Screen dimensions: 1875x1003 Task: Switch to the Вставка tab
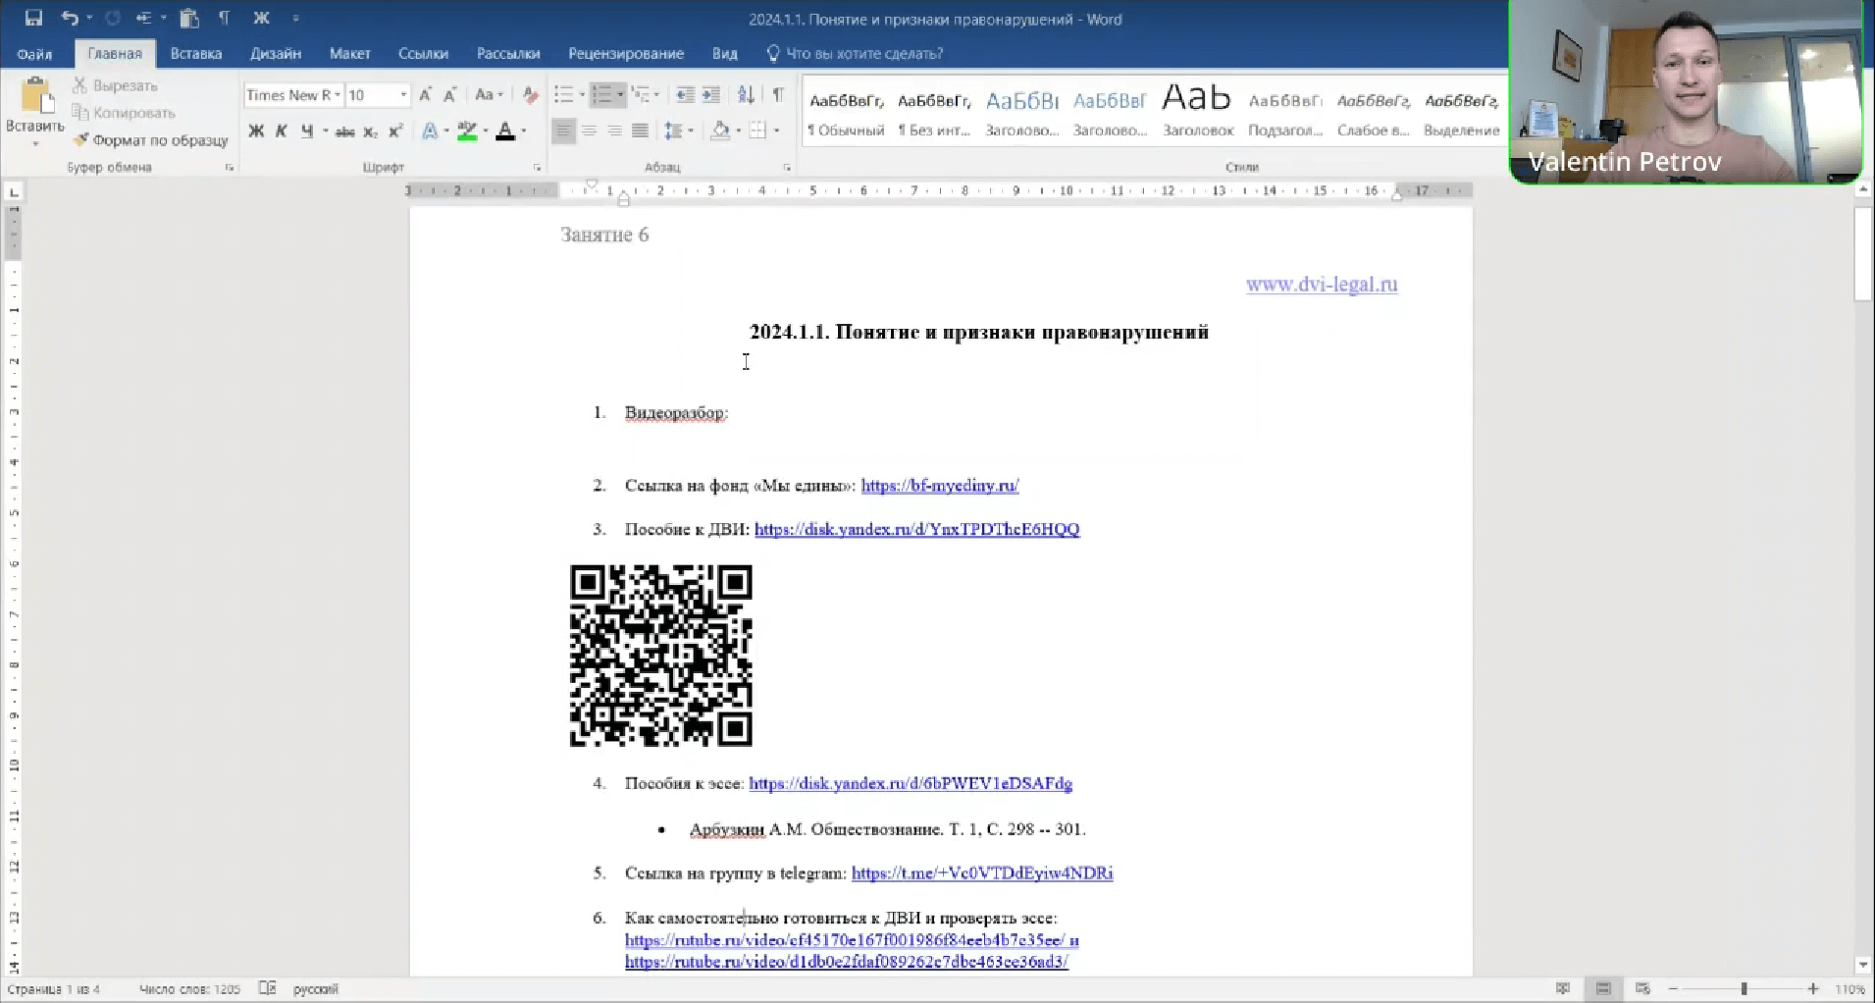[196, 54]
